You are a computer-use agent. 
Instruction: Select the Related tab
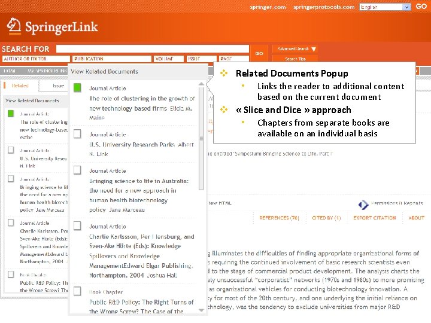[x=20, y=86]
